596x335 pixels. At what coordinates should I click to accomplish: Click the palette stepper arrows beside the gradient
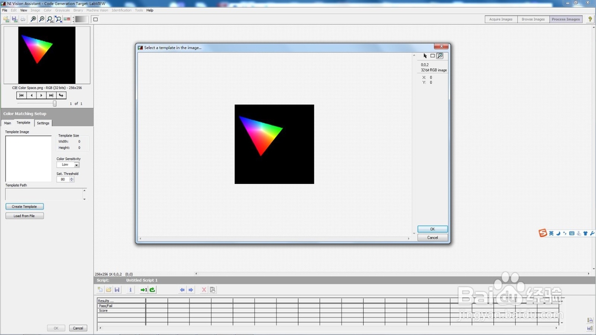(x=73, y=19)
